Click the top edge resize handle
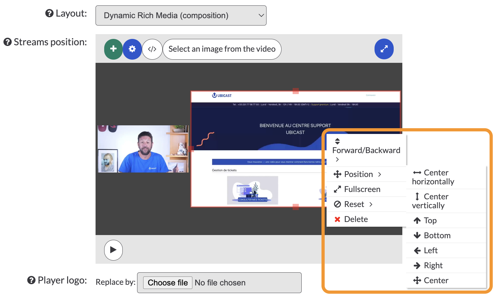This screenshot has width=495, height=295. [296, 91]
